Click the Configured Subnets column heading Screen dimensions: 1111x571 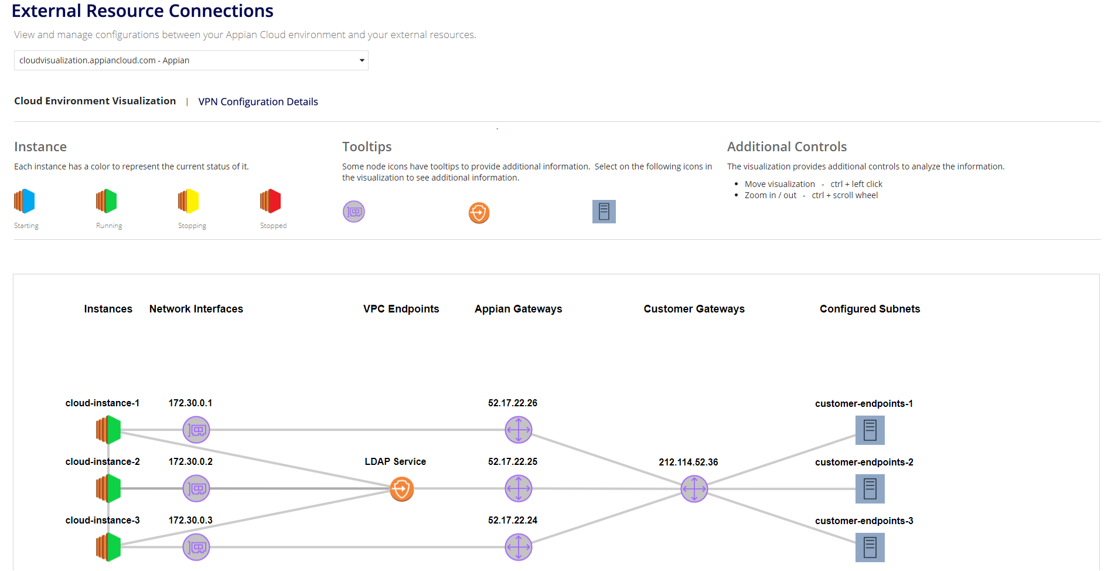tap(870, 309)
